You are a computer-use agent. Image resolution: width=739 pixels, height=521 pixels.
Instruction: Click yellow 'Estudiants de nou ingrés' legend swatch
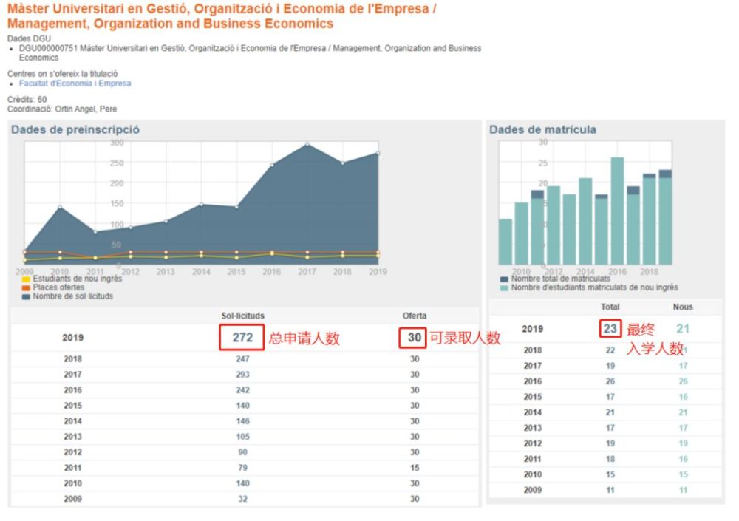tap(27, 279)
